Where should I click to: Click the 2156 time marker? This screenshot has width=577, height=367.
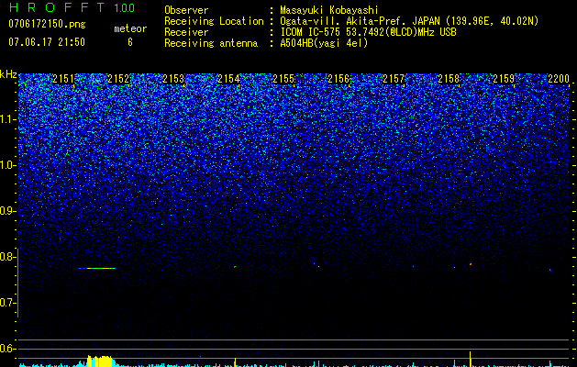tap(338, 79)
